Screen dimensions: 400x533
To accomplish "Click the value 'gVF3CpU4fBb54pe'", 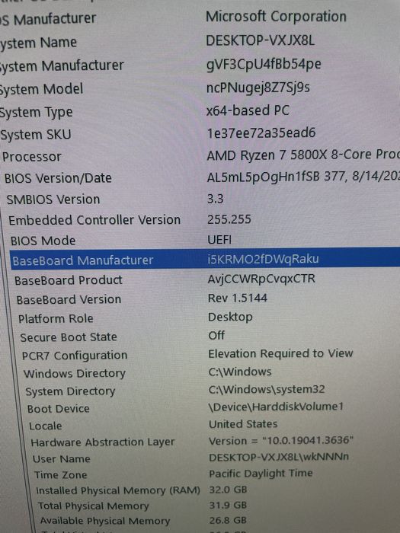I will pos(264,64).
